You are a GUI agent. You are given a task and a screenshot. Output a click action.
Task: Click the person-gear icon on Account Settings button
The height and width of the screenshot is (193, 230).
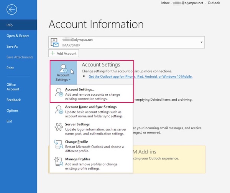[63, 68]
